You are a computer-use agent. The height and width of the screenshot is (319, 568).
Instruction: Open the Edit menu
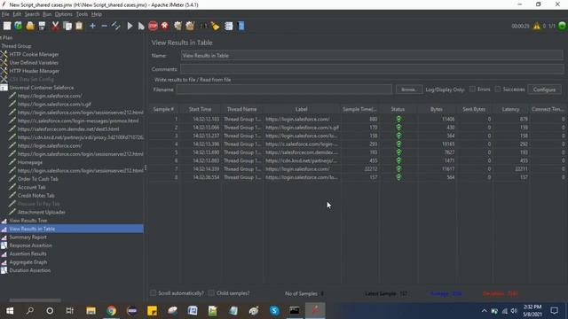[17, 14]
